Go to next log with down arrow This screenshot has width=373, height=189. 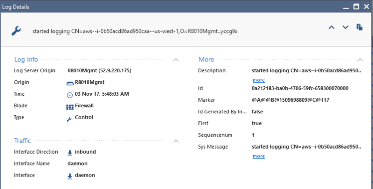(346, 27)
